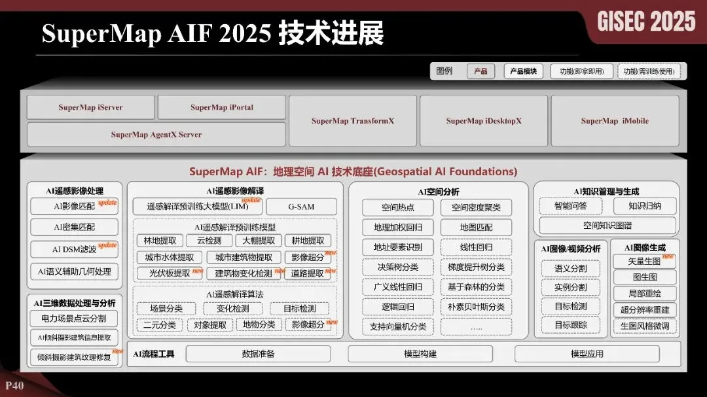This screenshot has height=397, width=707.
Task: Click the 林地提取 function box
Action: click(160, 241)
